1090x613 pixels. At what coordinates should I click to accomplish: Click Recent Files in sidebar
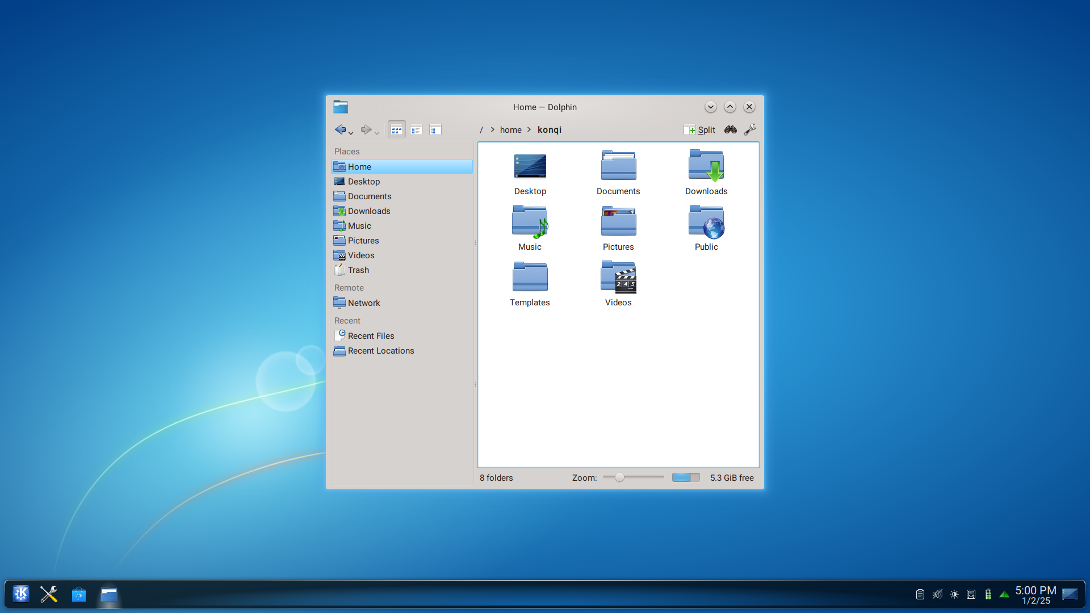click(x=371, y=335)
